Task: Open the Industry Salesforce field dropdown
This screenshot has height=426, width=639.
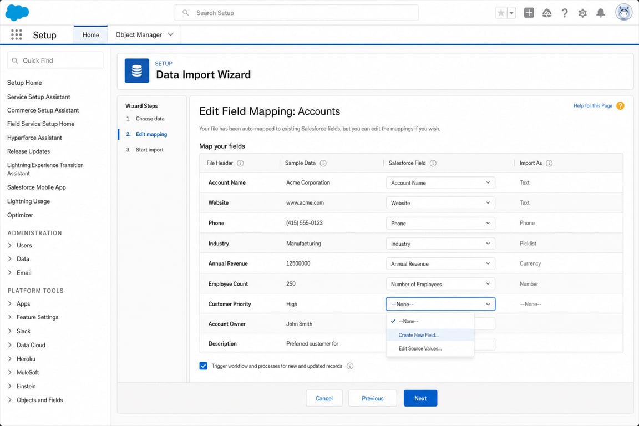Action: coord(440,244)
